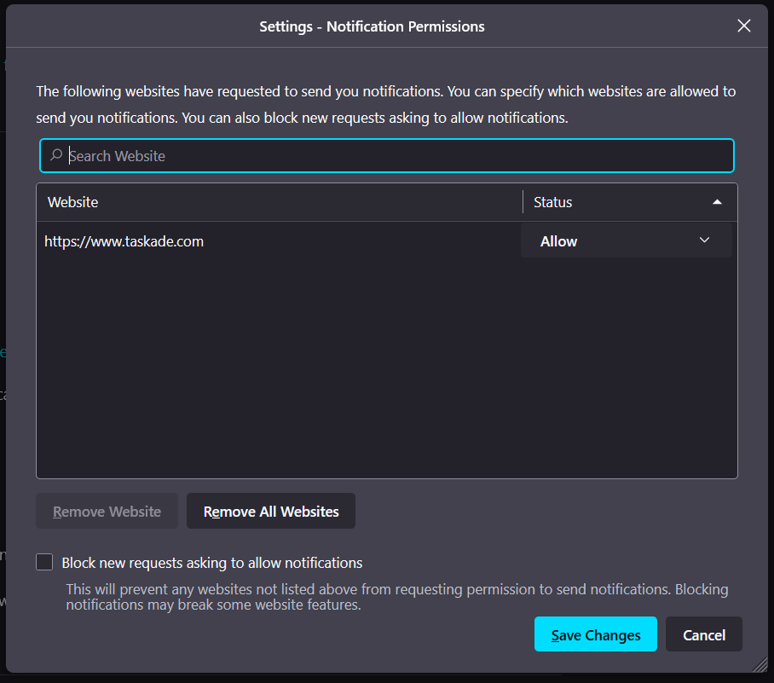Click the blocking notifications description text
Viewport: 774px width, 683px height.
point(396,597)
